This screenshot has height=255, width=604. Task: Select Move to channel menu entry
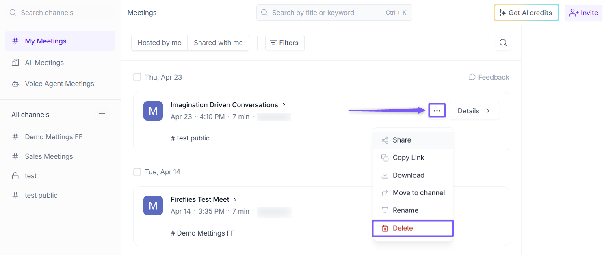(x=413, y=193)
